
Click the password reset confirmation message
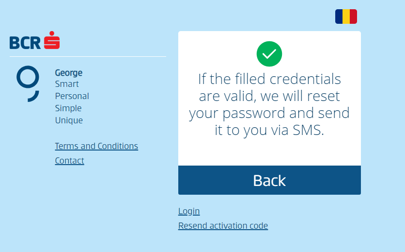(269, 104)
